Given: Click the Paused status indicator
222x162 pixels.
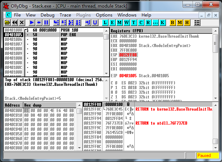Looking at the screenshot, I should tap(208, 156).
